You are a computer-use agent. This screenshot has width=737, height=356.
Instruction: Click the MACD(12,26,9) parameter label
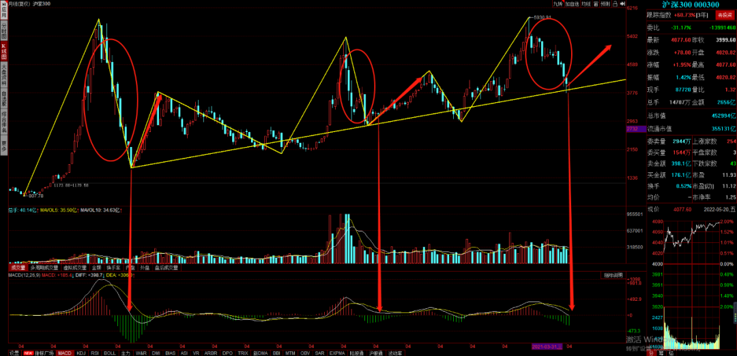23,275
